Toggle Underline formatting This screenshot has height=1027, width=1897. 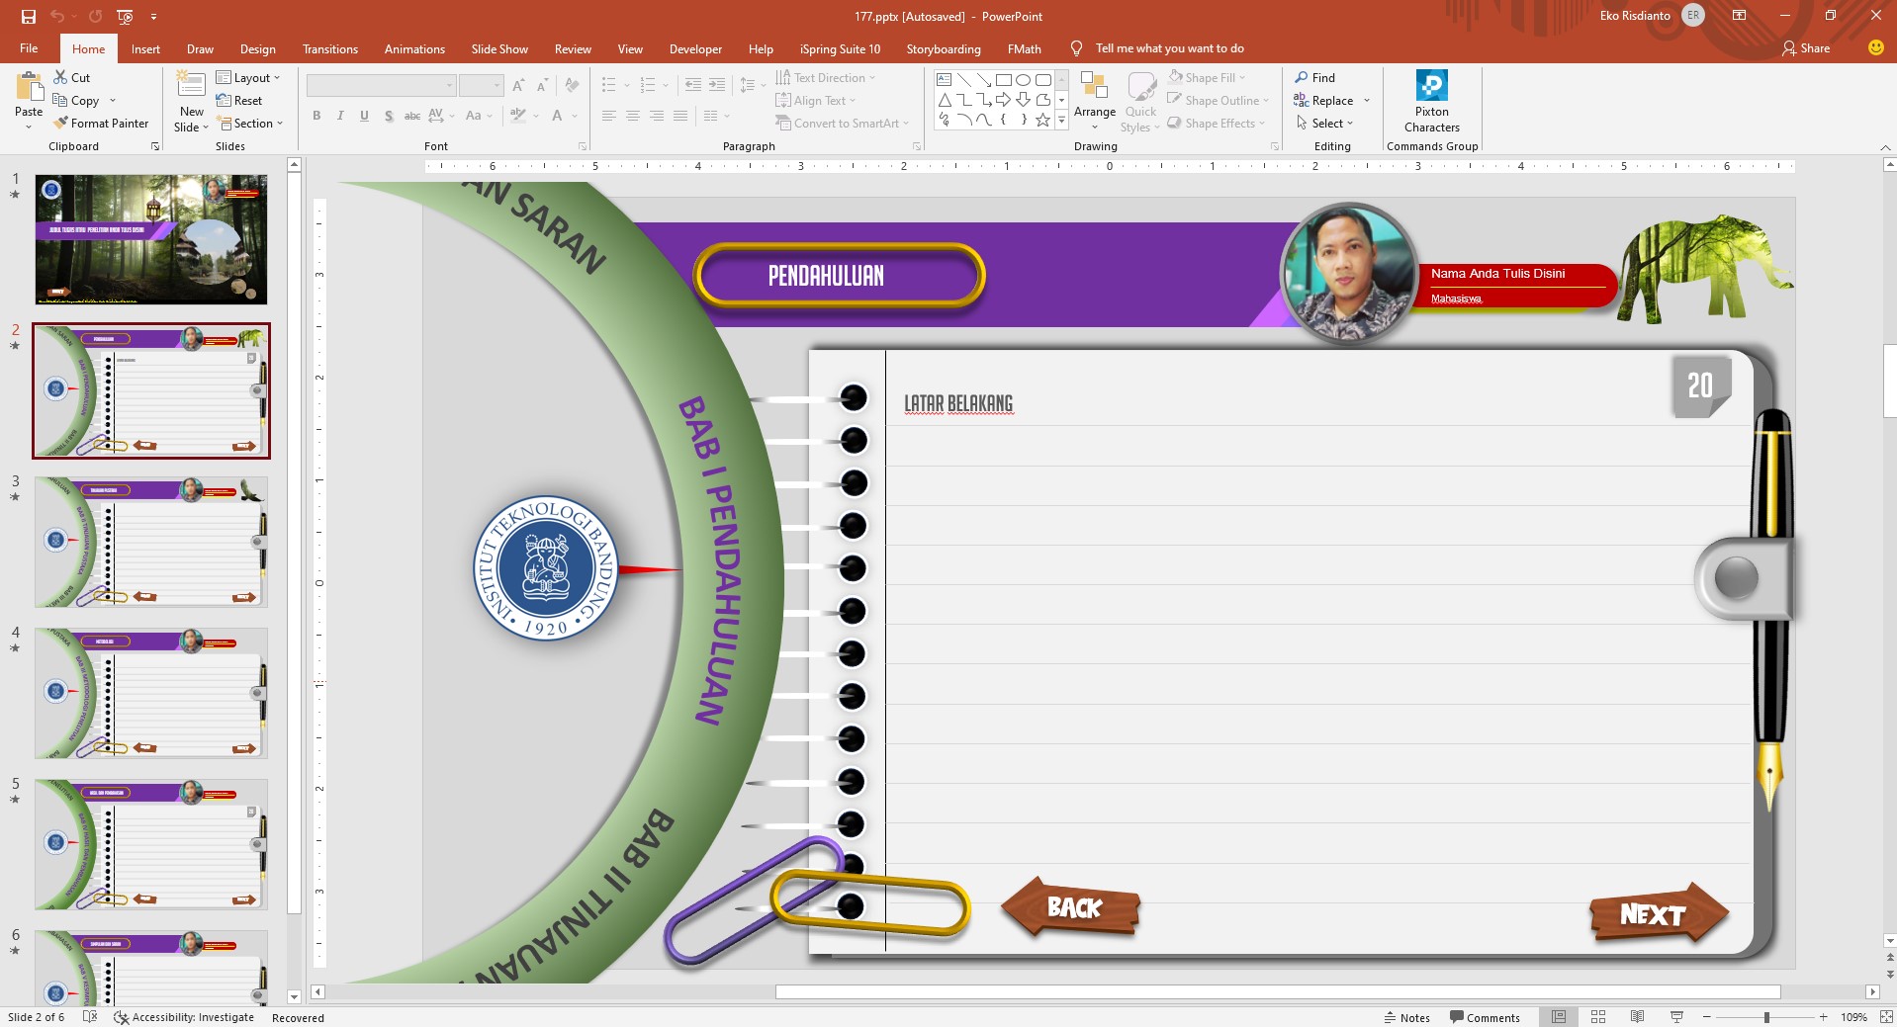pyautogui.click(x=364, y=116)
